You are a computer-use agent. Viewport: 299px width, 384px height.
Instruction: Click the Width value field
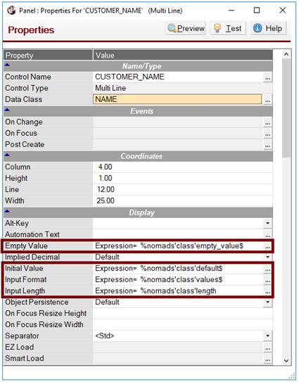click(x=182, y=201)
